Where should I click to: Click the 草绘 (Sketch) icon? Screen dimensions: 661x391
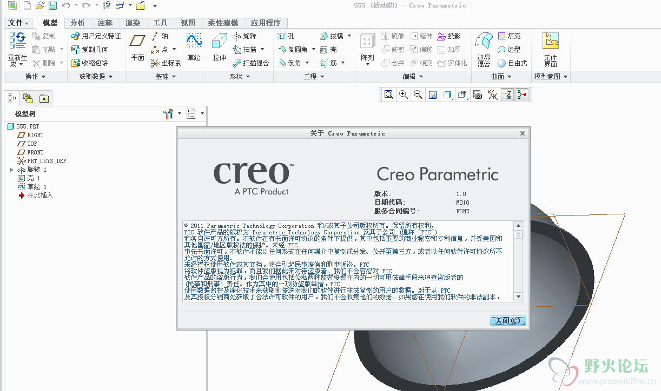point(194,46)
